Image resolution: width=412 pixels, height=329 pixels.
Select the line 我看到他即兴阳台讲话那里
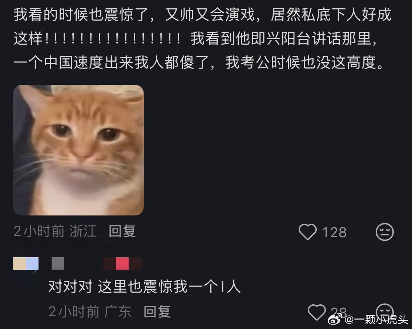click(x=280, y=38)
